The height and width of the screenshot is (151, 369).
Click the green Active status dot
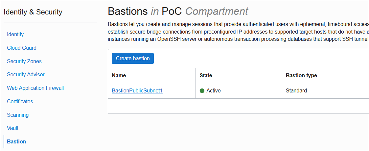[202, 91]
